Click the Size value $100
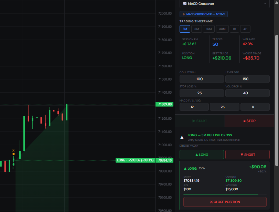Screen dimensions: 279x212 [187, 189]
